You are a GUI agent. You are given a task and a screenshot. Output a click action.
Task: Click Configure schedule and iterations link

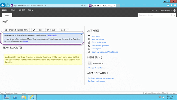(101, 78)
